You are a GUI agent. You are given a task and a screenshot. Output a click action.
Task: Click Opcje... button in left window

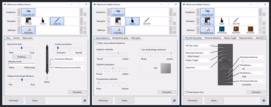tap(35, 101)
